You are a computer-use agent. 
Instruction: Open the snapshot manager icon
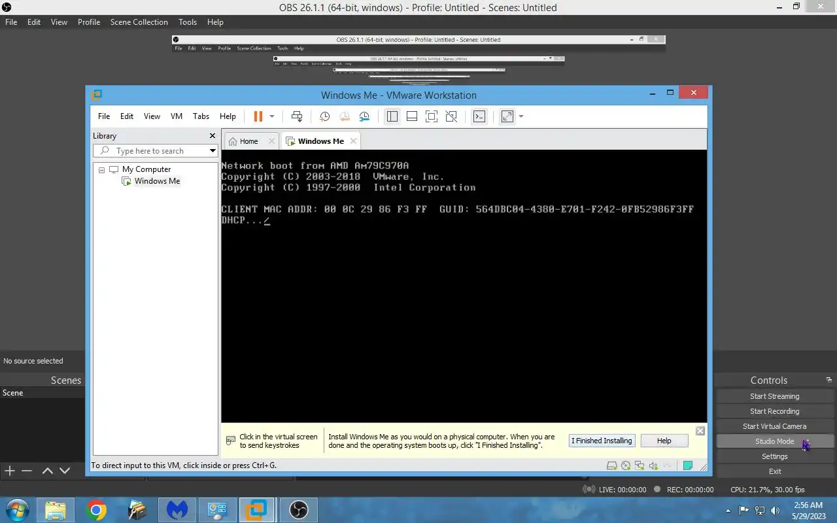364,116
